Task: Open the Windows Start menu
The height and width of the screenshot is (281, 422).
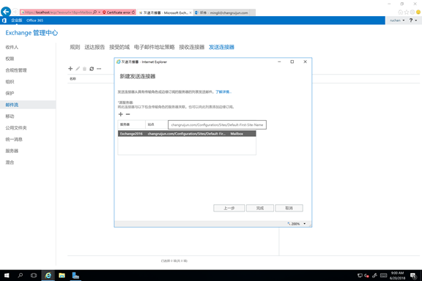Action: coord(7,275)
